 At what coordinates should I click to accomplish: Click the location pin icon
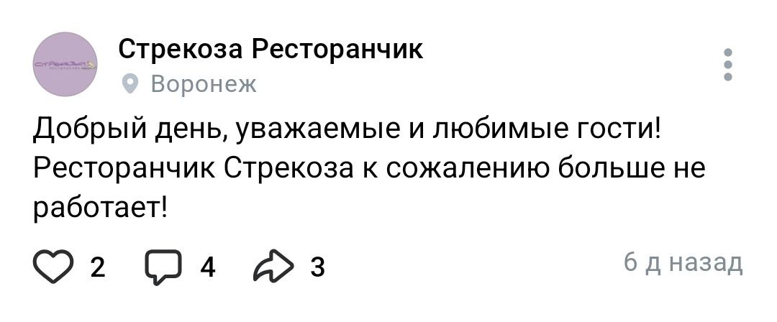pyautogui.click(x=130, y=86)
